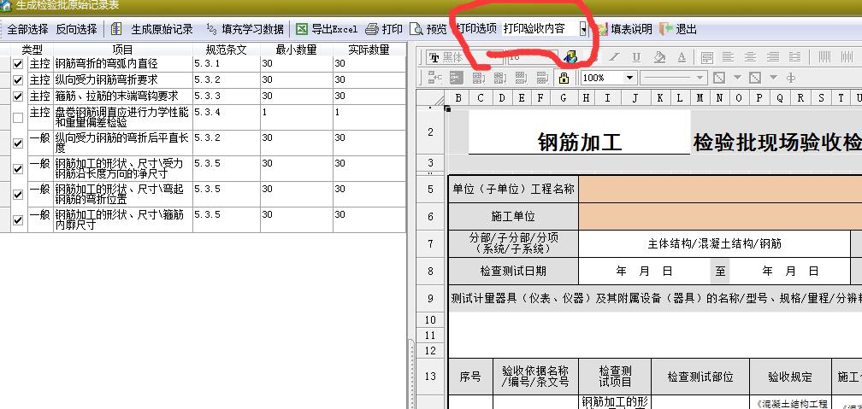Image resolution: width=862 pixels, height=409 pixels.
Task: Check the 盘卷钢筋调直 row checkbox
Action: (x=18, y=118)
